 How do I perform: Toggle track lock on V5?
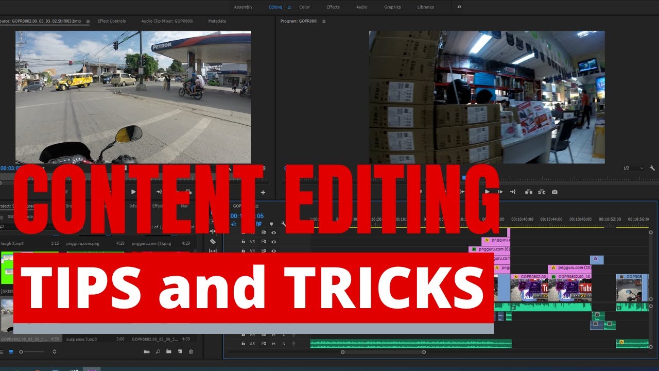pos(244,241)
